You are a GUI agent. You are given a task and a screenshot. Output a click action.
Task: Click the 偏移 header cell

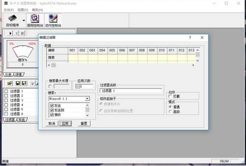coord(57,51)
